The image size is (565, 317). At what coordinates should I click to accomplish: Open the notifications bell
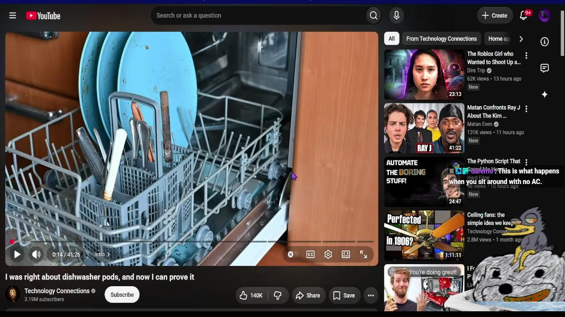pyautogui.click(x=524, y=15)
